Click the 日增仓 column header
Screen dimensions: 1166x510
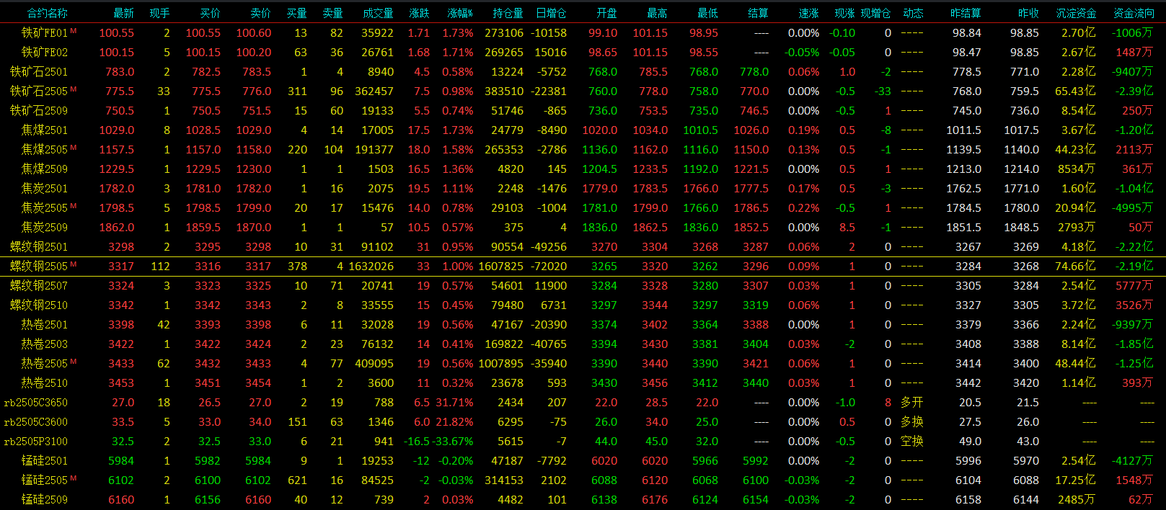pyautogui.click(x=551, y=13)
